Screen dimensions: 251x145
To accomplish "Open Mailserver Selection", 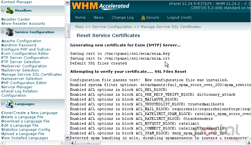I will coord(20,70).
